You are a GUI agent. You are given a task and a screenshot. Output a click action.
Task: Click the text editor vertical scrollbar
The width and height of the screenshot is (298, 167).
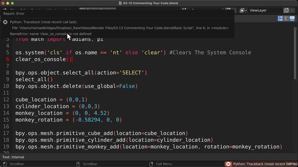pyautogui.click(x=295, y=53)
